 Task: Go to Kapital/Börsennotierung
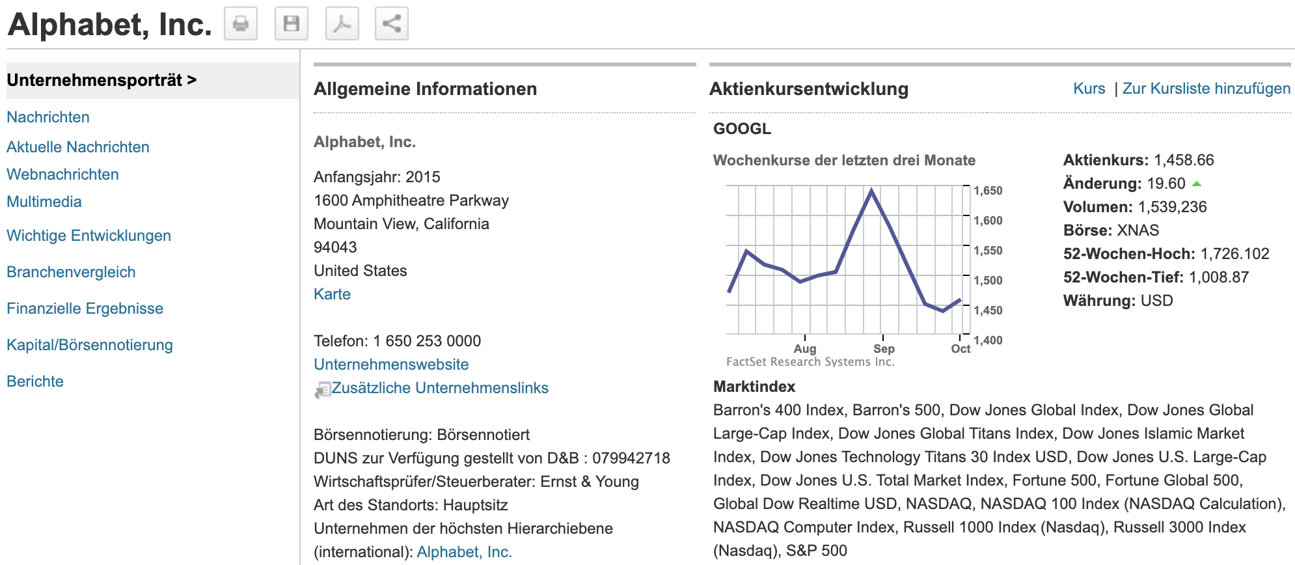(90, 345)
